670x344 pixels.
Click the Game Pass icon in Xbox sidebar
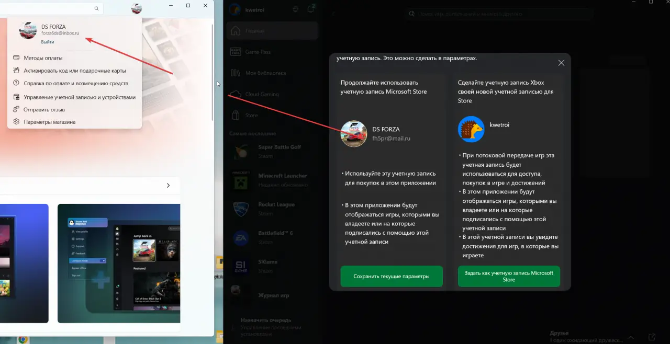pyautogui.click(x=236, y=52)
